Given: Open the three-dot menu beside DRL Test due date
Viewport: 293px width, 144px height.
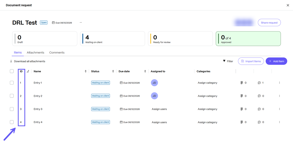Looking at the screenshot, I should click(81, 23).
